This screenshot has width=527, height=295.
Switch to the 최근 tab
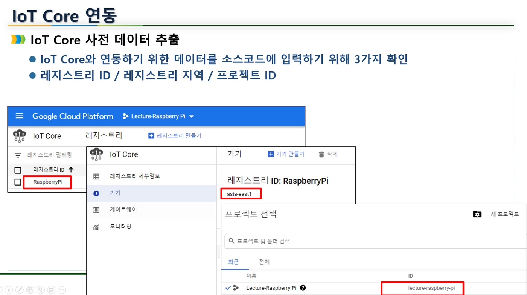coord(233,262)
